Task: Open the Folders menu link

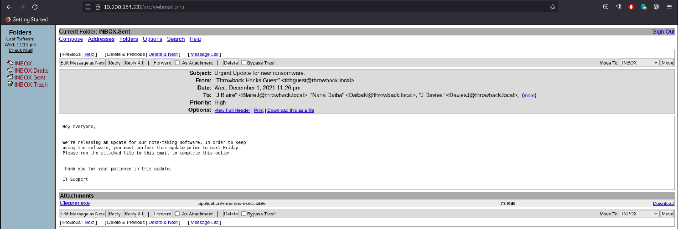Action: (x=129, y=39)
